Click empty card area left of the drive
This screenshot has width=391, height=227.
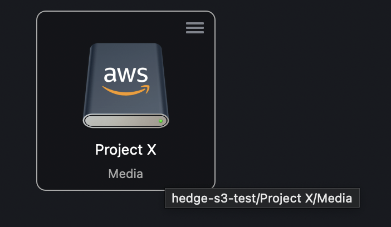click(x=58, y=83)
